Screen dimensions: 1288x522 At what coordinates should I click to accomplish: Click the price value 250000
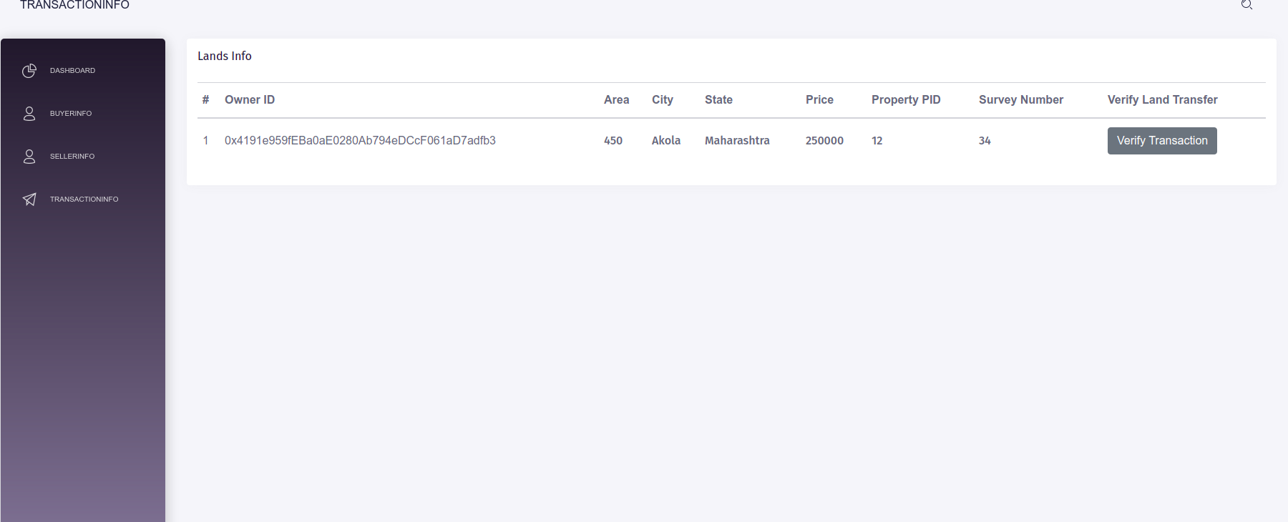pos(824,141)
